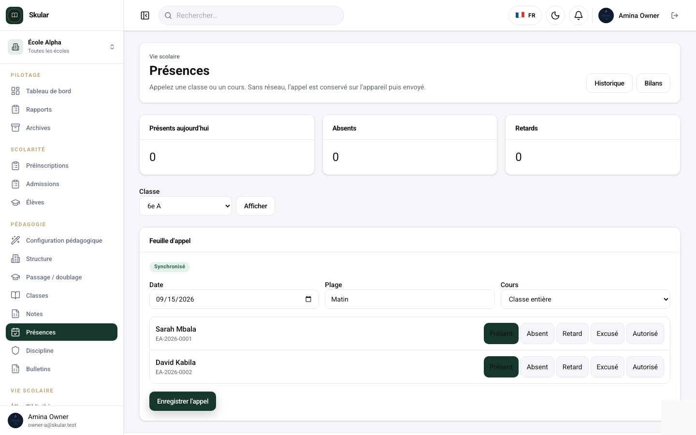The height and width of the screenshot is (435, 696).
Task: Expand the École Alpha school switcher
Action: pyautogui.click(x=61, y=47)
